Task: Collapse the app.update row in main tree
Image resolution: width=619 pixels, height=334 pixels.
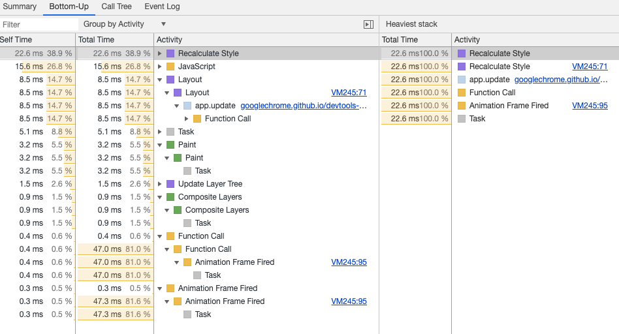Action: pyautogui.click(x=176, y=105)
